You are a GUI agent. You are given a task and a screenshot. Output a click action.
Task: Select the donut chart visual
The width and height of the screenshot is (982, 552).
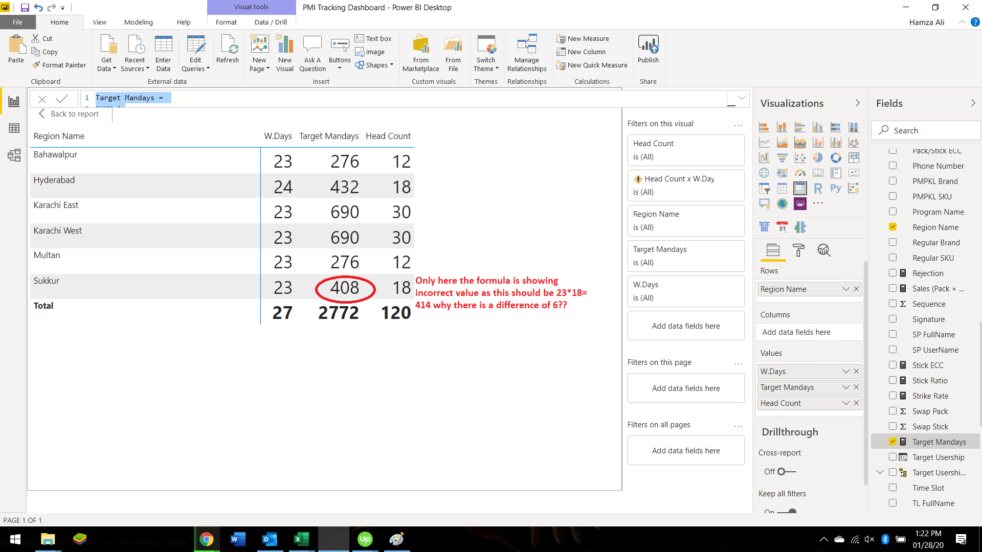tap(836, 157)
